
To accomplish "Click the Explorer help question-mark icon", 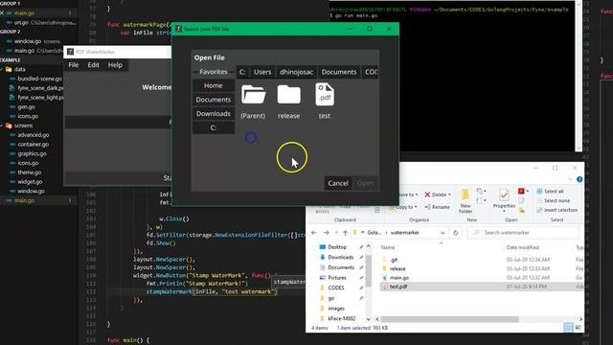I will (x=579, y=179).
